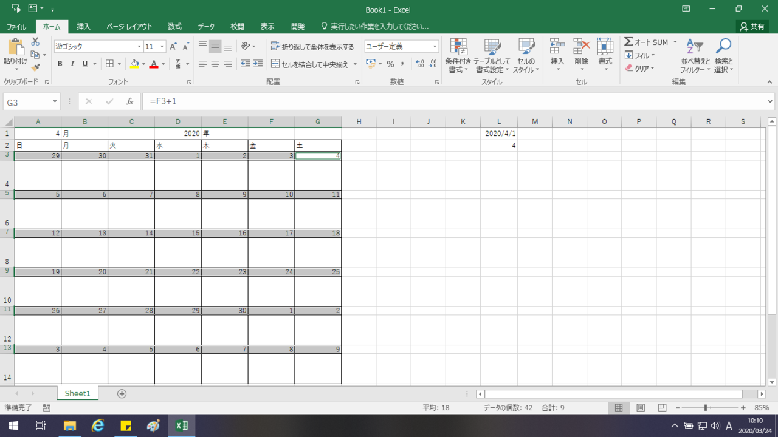Click the 共有 share button
The height and width of the screenshot is (437, 778).
point(752,27)
